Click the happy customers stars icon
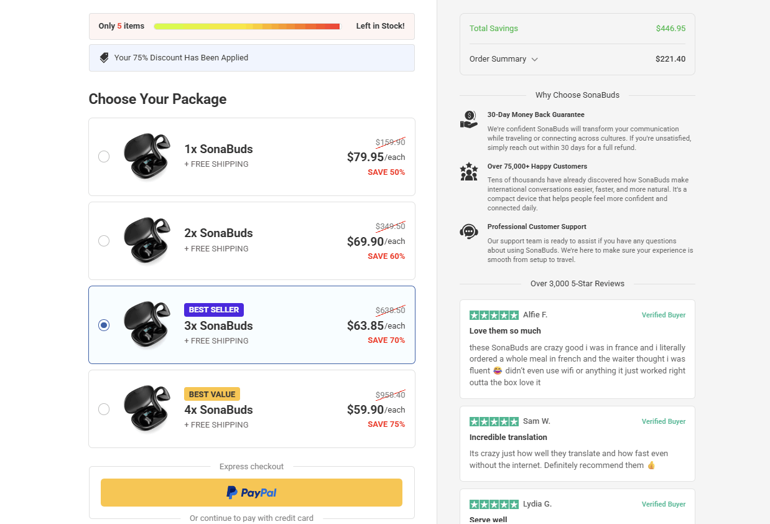770x524 pixels. 468,172
